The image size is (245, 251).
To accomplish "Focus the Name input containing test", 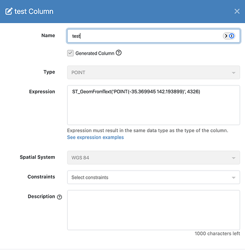I will click(x=154, y=36).
